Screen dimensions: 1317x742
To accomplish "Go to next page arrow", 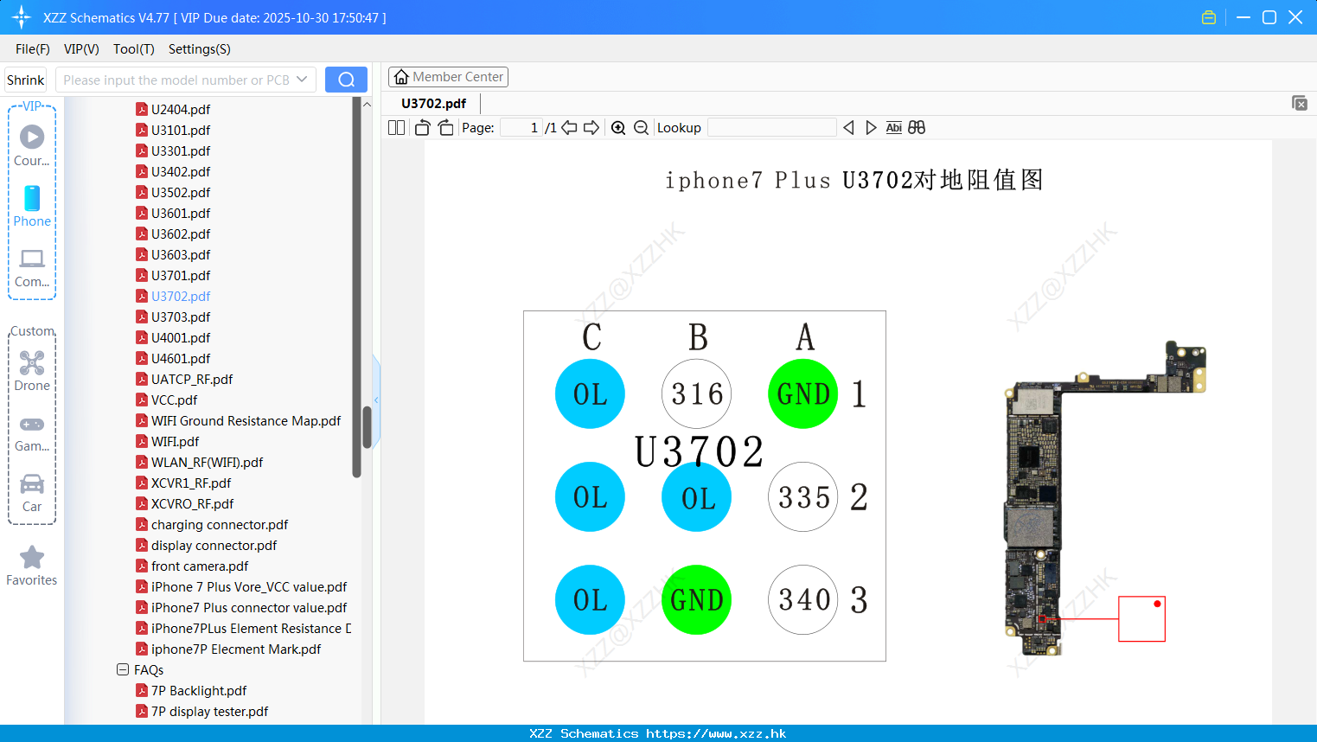I will (x=591, y=128).
